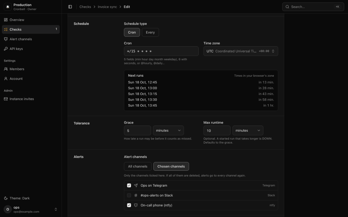Click the 'in 13 min.' text
Image resolution: width=348 pixels, height=217 pixels.
[266, 82]
